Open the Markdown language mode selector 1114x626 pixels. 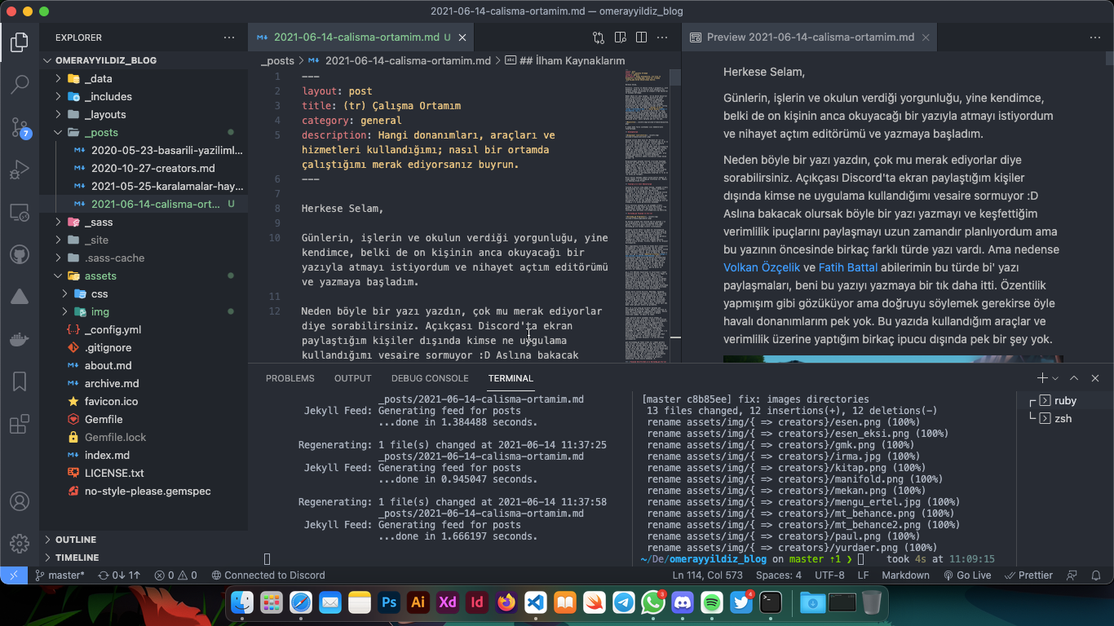tap(905, 575)
